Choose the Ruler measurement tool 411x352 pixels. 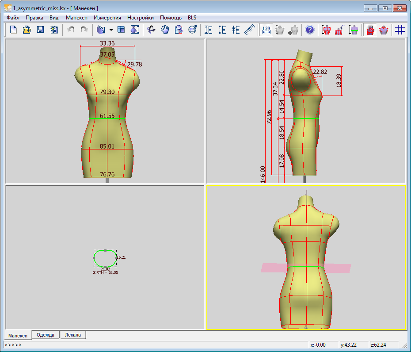[x=250, y=30]
